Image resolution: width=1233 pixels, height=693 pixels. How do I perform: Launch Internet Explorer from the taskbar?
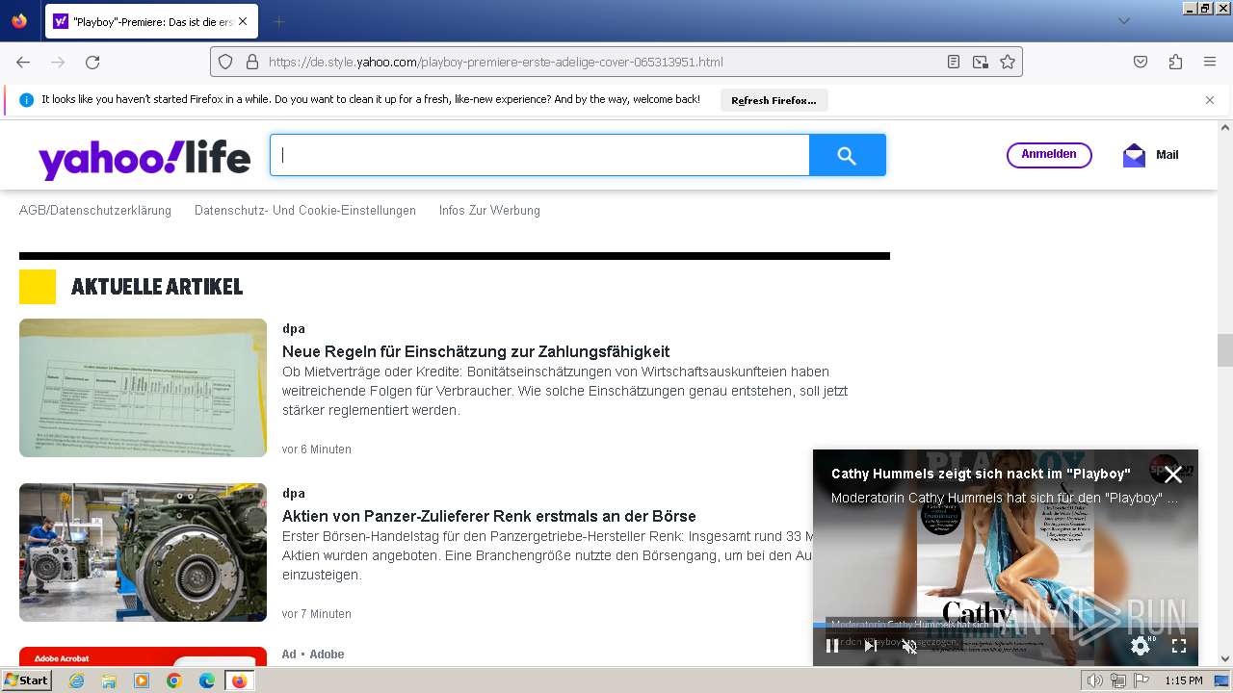click(x=77, y=680)
